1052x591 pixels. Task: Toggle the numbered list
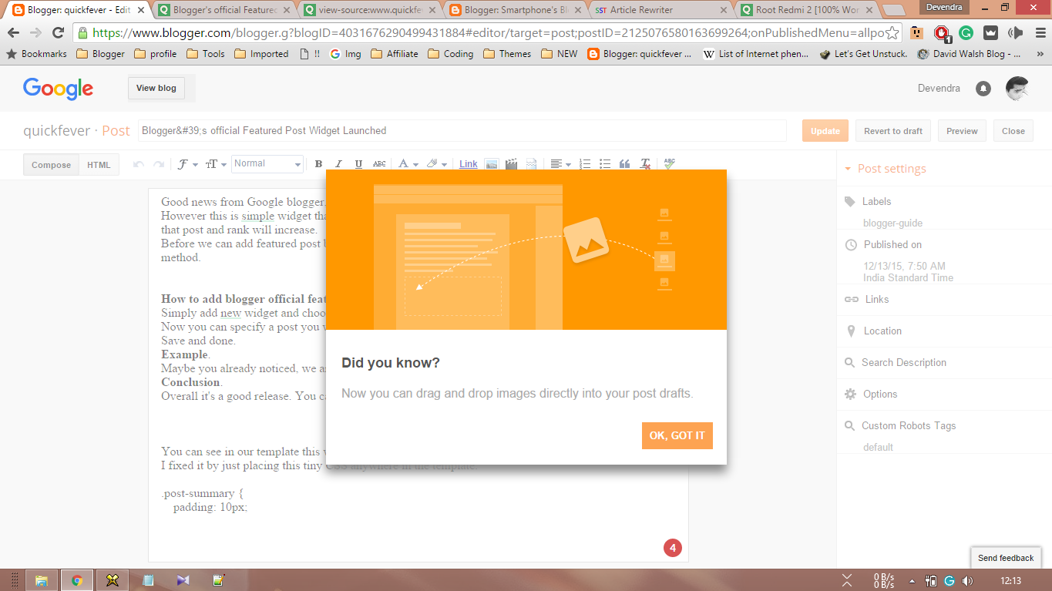point(585,163)
